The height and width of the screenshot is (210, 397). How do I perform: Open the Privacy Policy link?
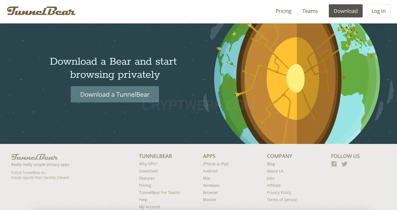tap(279, 193)
